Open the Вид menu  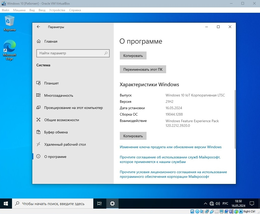tap(32, 10)
